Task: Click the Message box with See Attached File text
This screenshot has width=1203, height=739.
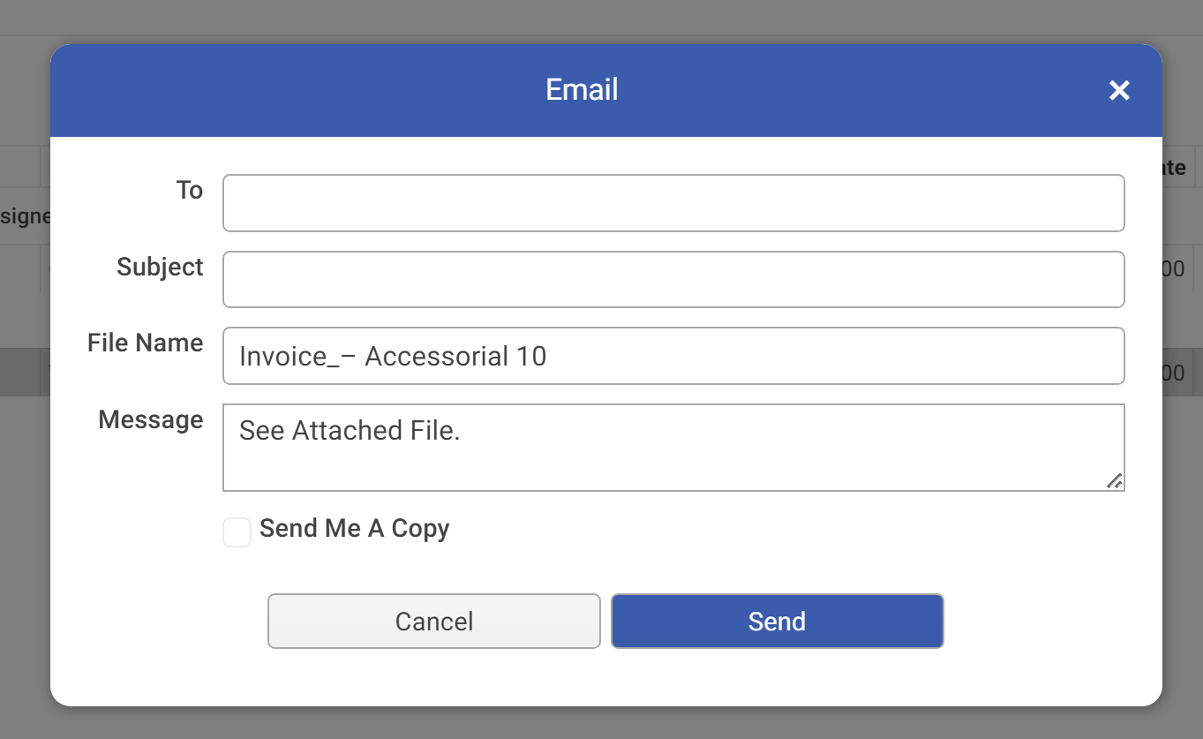Action: click(673, 447)
